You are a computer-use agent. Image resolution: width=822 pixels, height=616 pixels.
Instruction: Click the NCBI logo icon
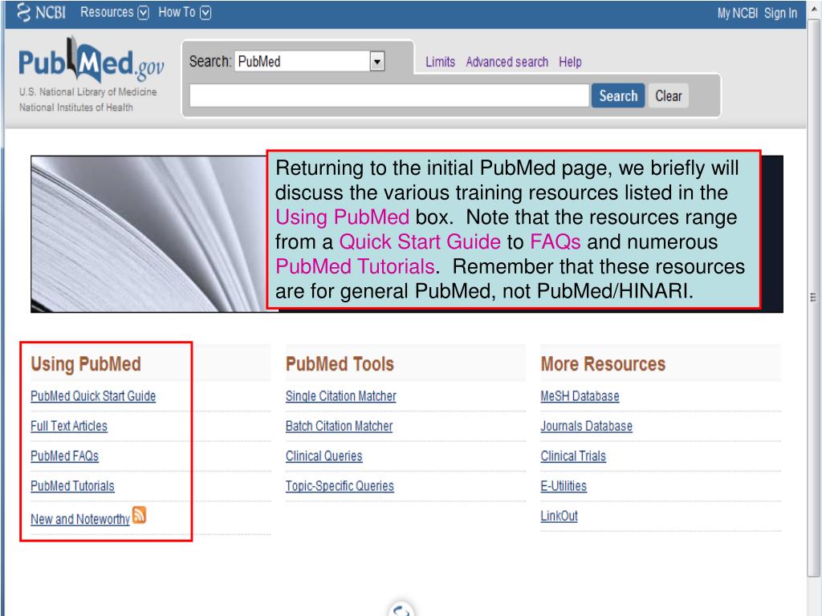pyautogui.click(x=23, y=12)
